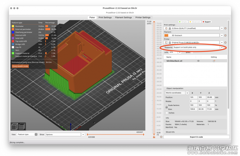Click Support material green swatch
Image resolution: width=240 pixels, height=156 pixels.
13,53
